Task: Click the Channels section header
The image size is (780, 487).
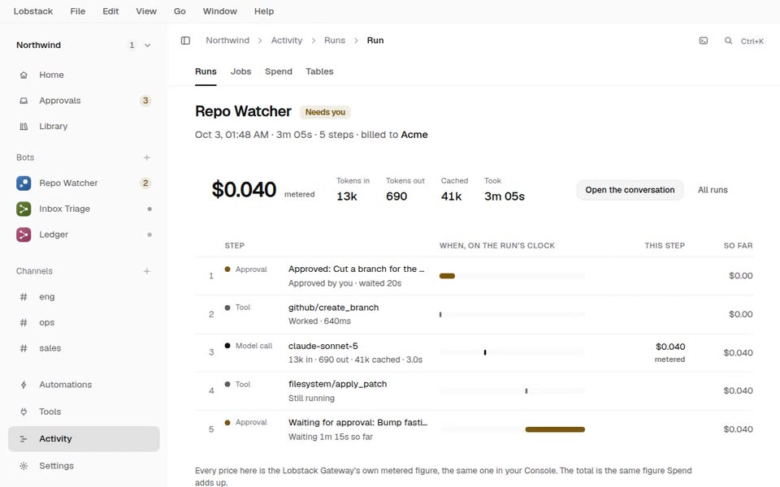Action: point(34,271)
